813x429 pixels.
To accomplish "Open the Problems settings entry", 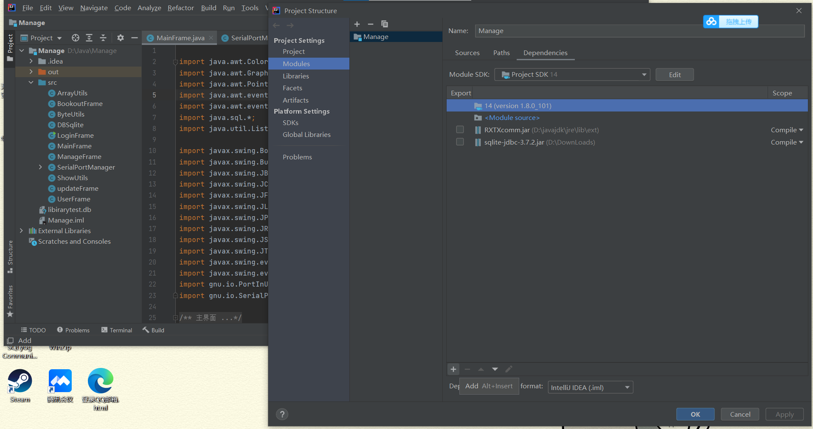I will point(297,157).
